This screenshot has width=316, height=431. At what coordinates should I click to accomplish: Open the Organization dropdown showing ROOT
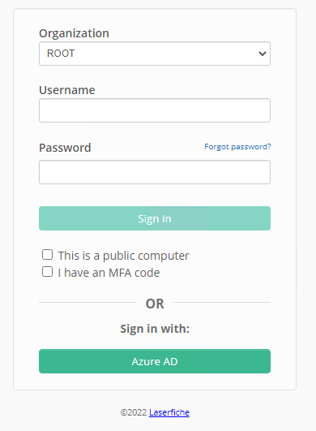point(155,54)
